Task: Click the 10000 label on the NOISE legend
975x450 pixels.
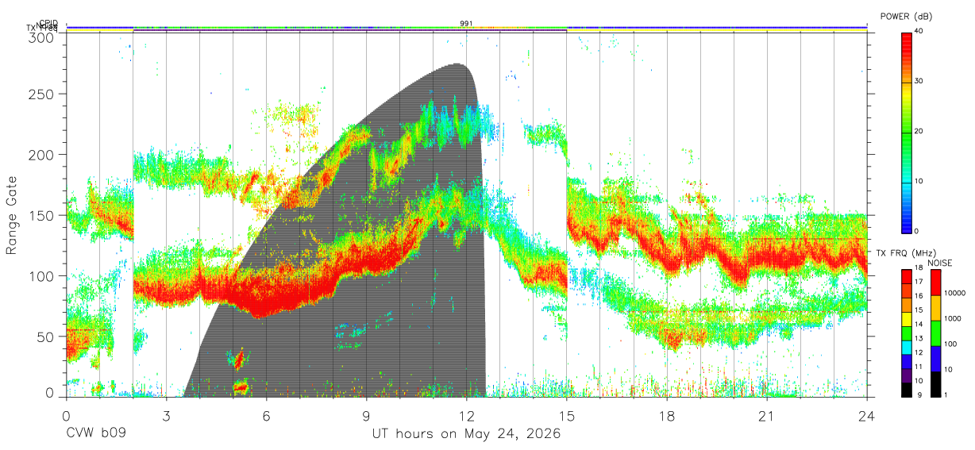Action: click(955, 294)
